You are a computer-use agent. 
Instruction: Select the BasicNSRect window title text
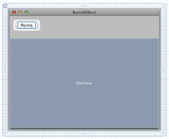coord(84,13)
